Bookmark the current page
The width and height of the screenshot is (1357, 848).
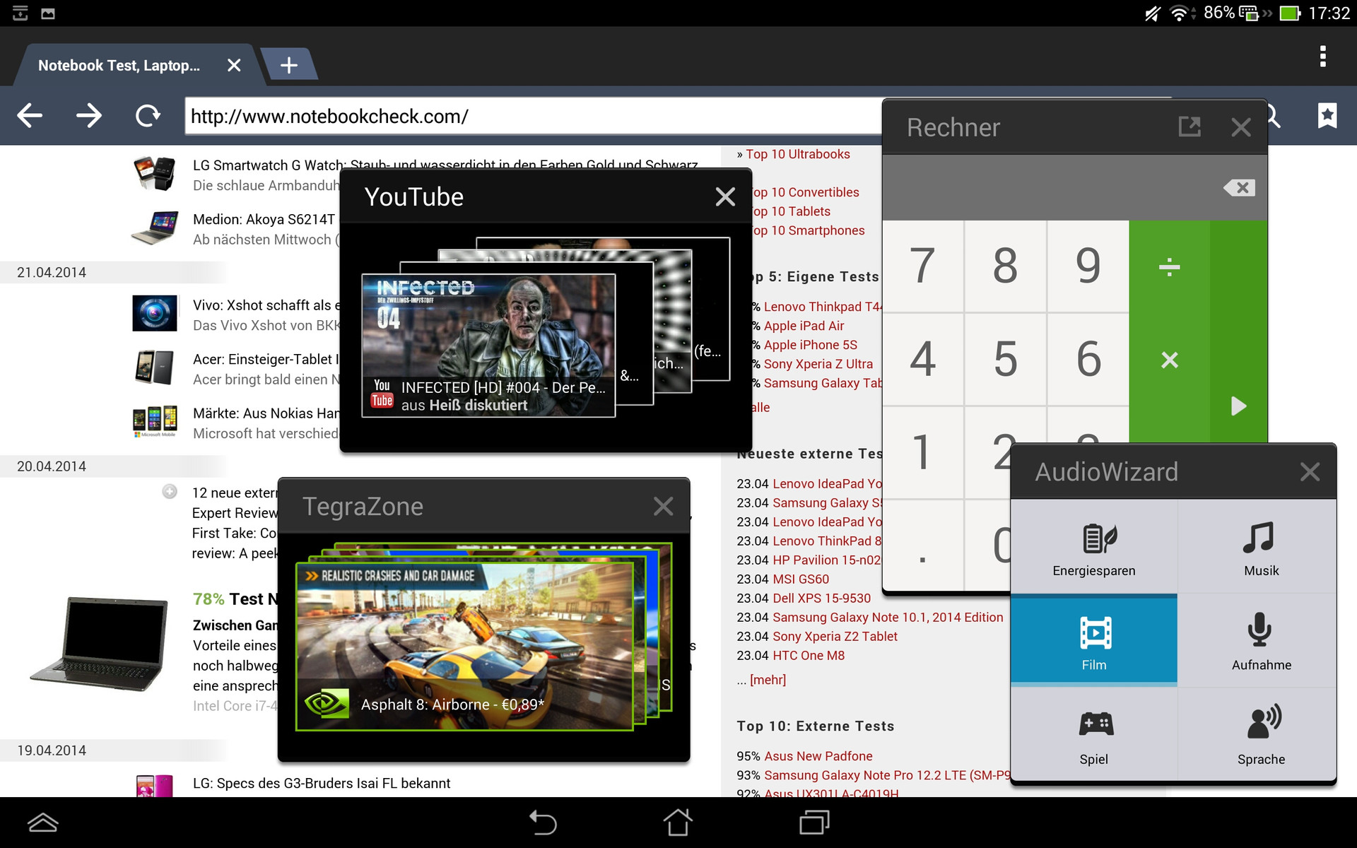pyautogui.click(x=1327, y=115)
